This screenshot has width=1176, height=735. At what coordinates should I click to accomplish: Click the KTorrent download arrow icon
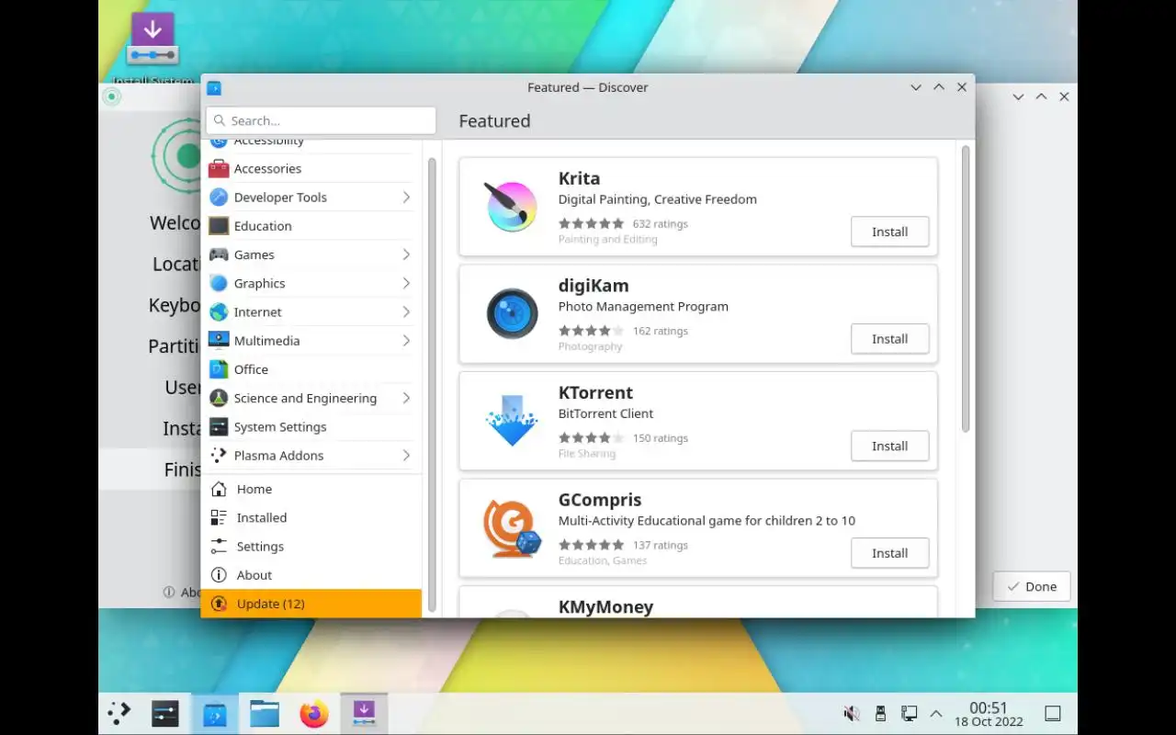(x=511, y=421)
